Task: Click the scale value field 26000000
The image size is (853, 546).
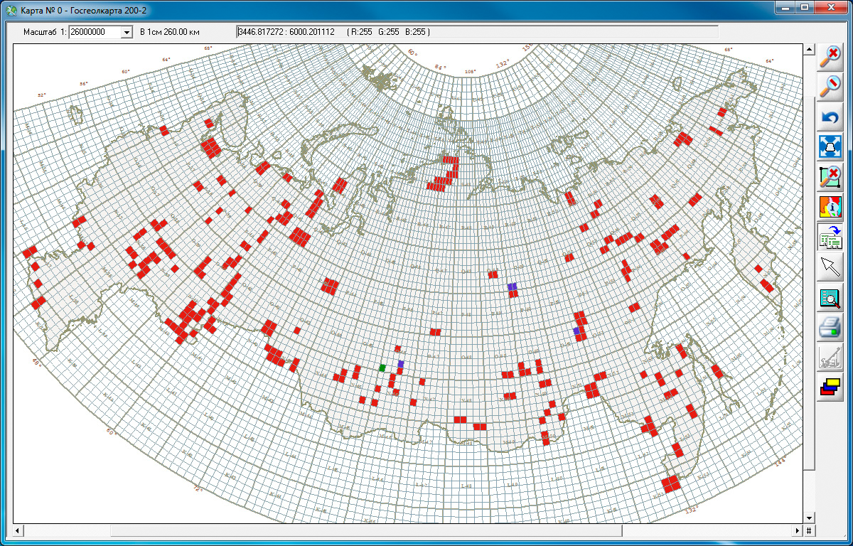Action: (x=95, y=32)
